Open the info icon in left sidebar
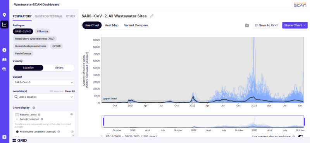Viewport: 310px width, 143px height. click(x=4, y=50)
